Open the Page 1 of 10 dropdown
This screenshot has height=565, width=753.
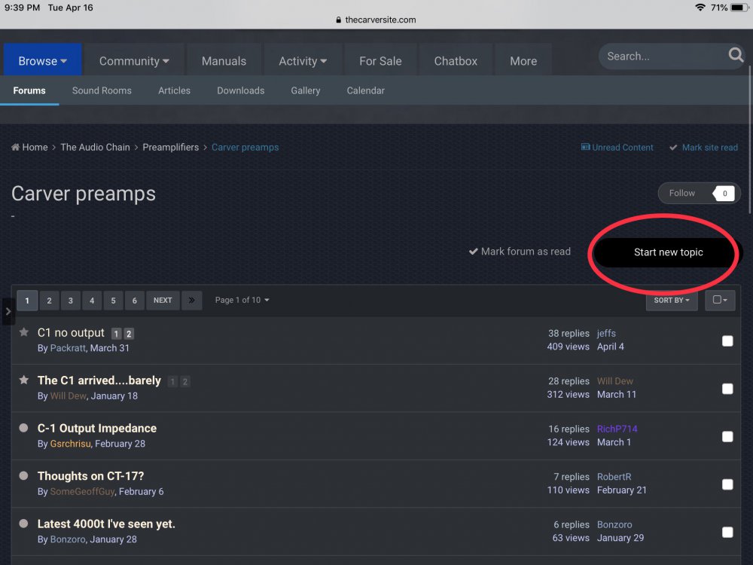[242, 300]
